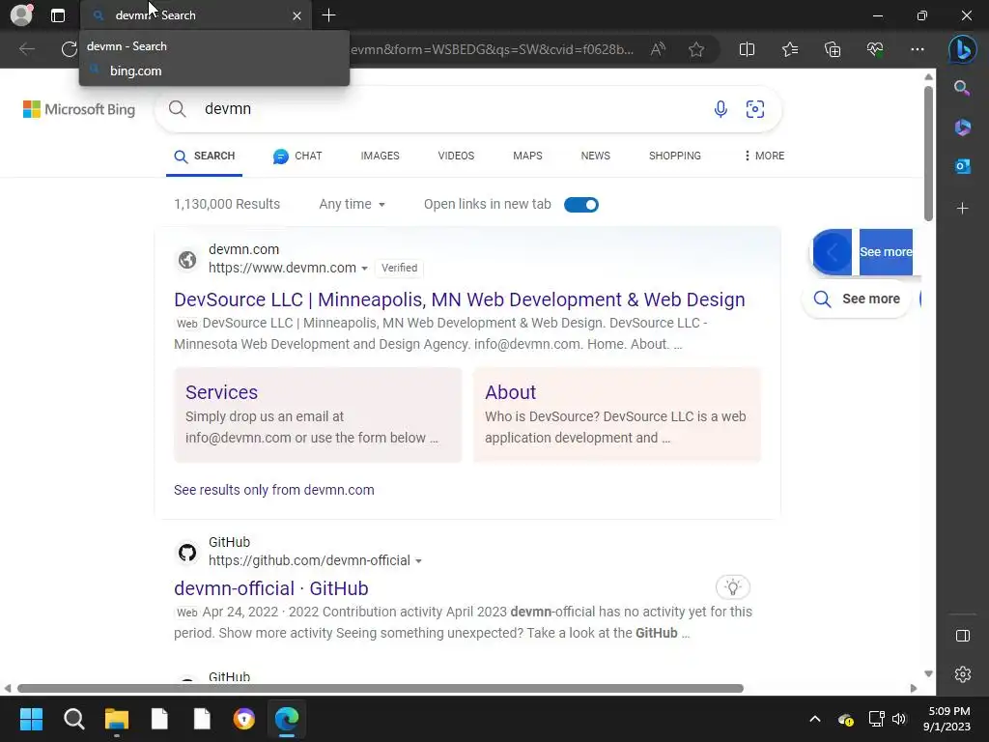Open Windows taskbar search
This screenshot has width=989, height=742.
click(73, 719)
